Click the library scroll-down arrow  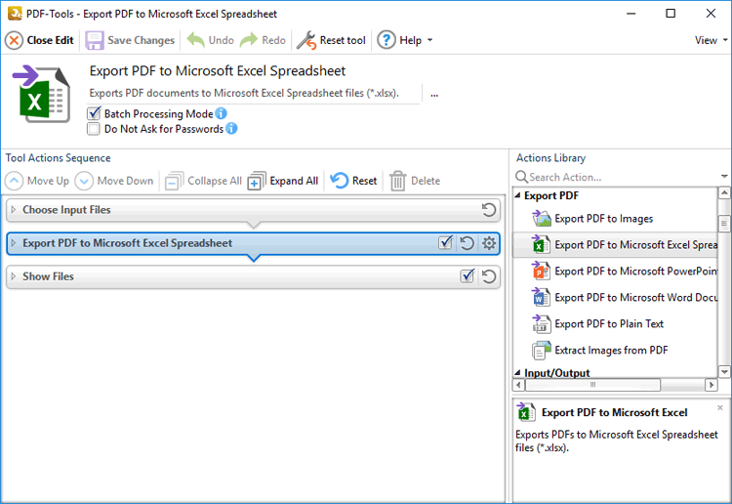pyautogui.click(x=724, y=372)
